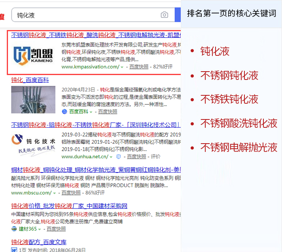This screenshot has width=282, height=252.
Task: Click the search box containing 钝化液
Action: point(93,15)
